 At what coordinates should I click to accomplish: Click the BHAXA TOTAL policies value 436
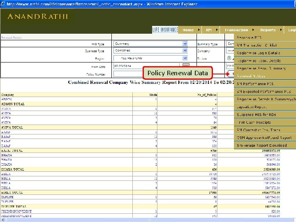coord(214,169)
